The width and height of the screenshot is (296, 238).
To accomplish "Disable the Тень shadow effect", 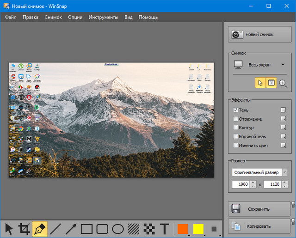I will (x=236, y=110).
